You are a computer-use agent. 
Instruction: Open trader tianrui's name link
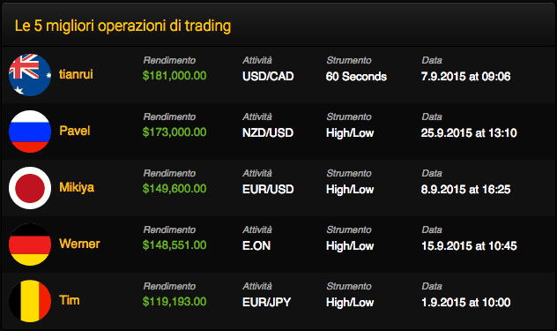point(76,74)
